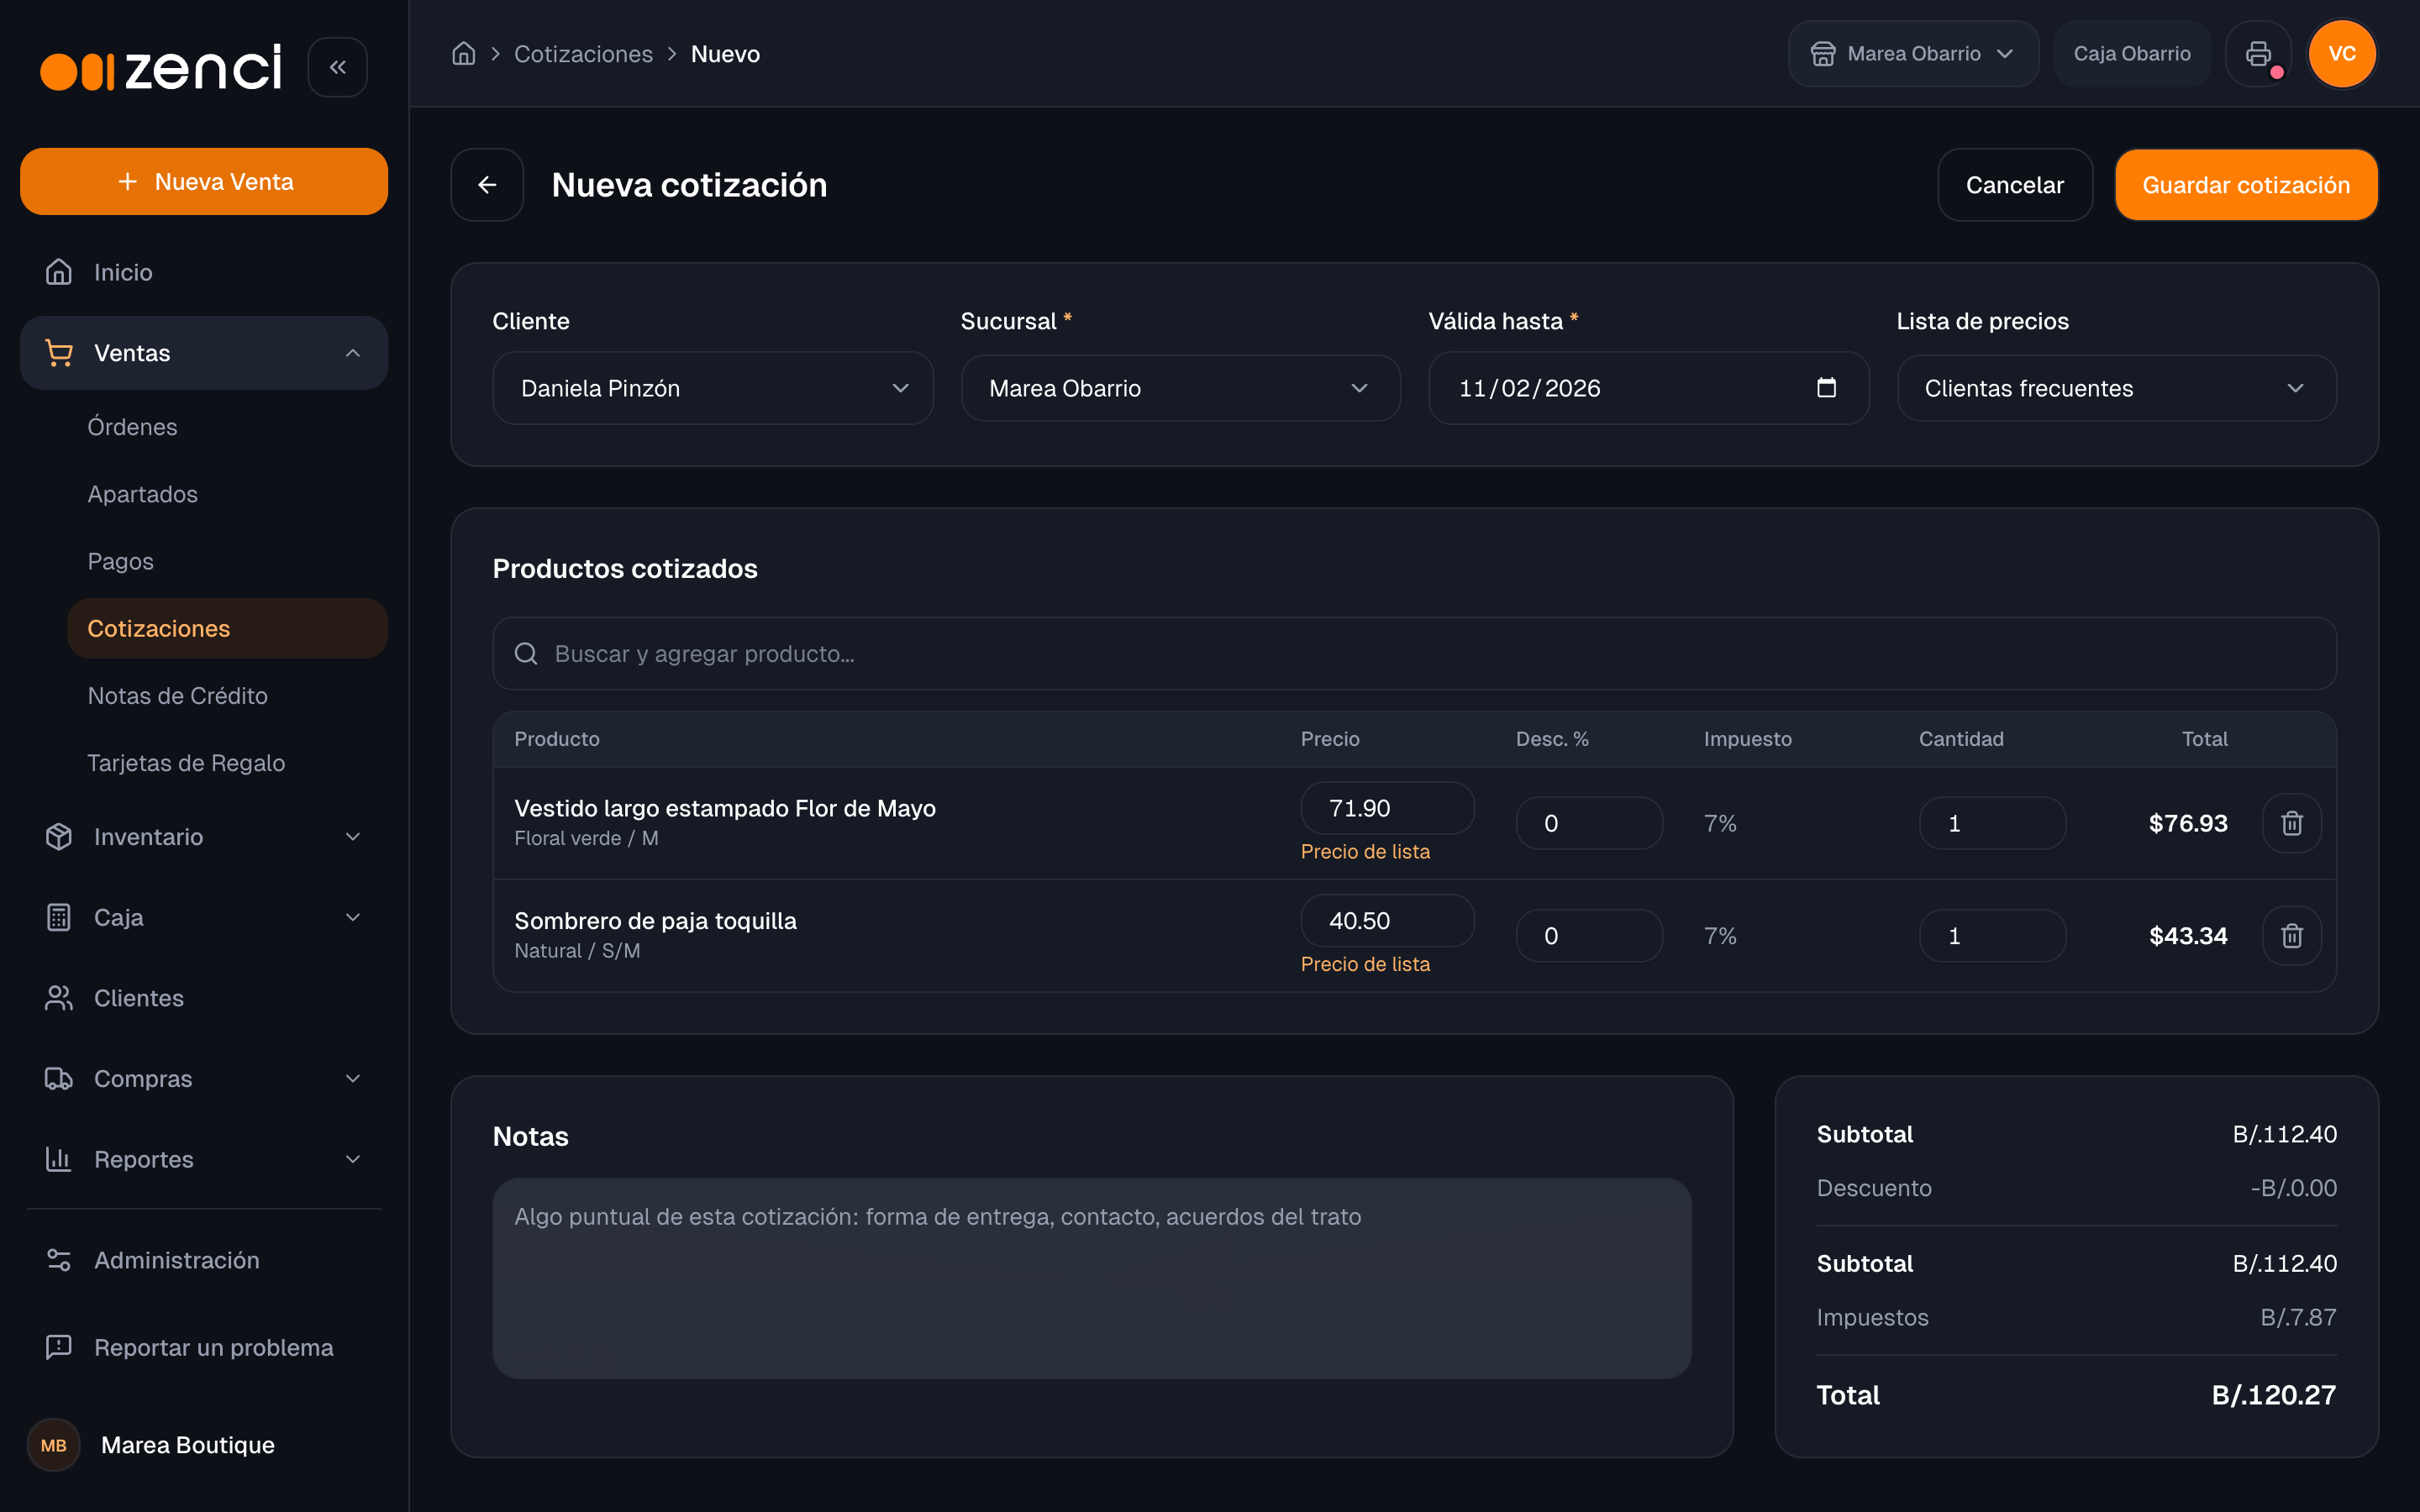Edit the 40.50 price field

coord(1387,921)
